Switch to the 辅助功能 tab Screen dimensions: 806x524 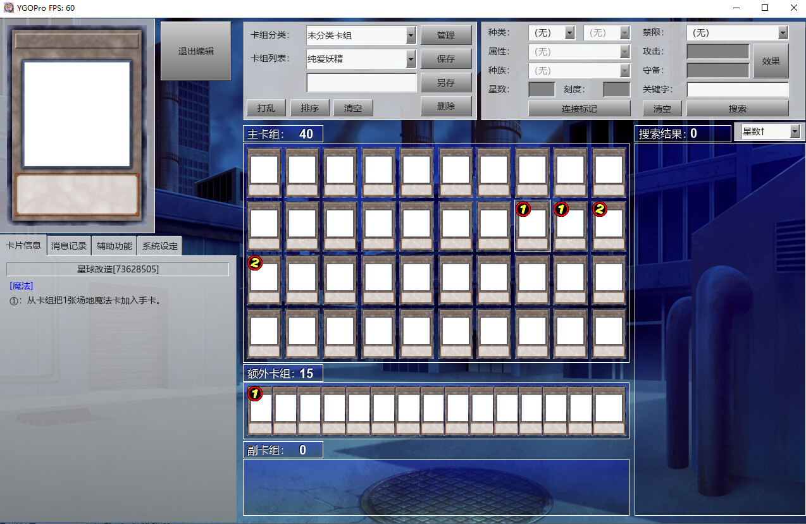coord(114,246)
